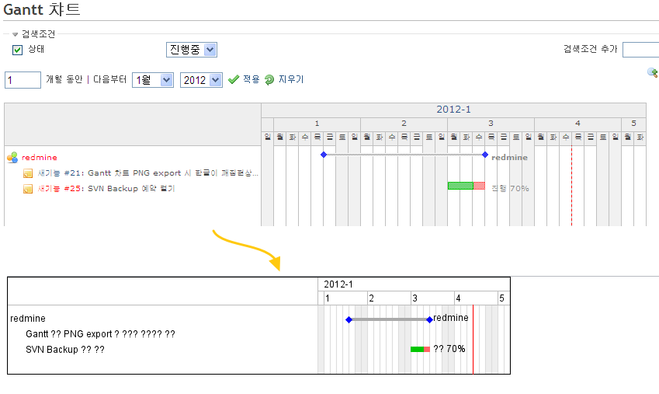Open the 진행중 status dropdown

pos(192,50)
